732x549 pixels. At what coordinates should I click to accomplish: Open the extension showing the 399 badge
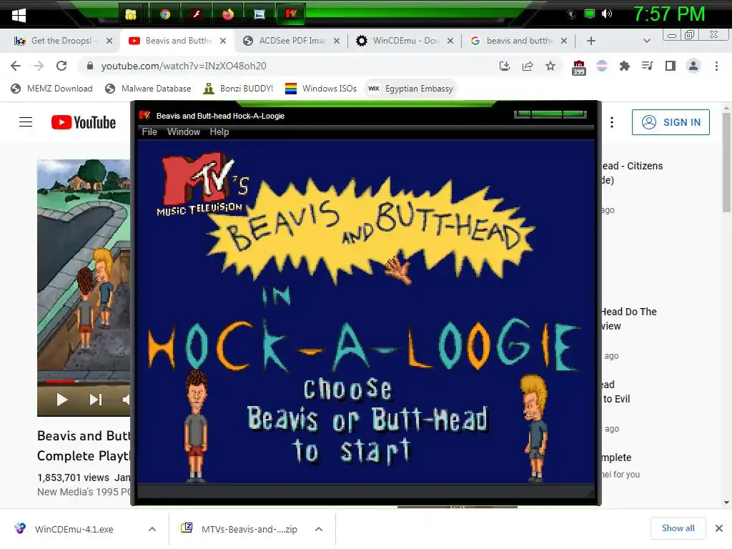pos(579,67)
